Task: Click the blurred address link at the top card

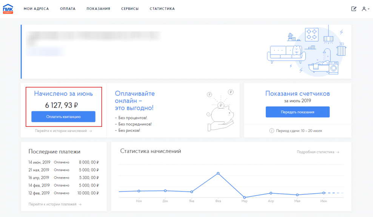Action: [x=45, y=51]
